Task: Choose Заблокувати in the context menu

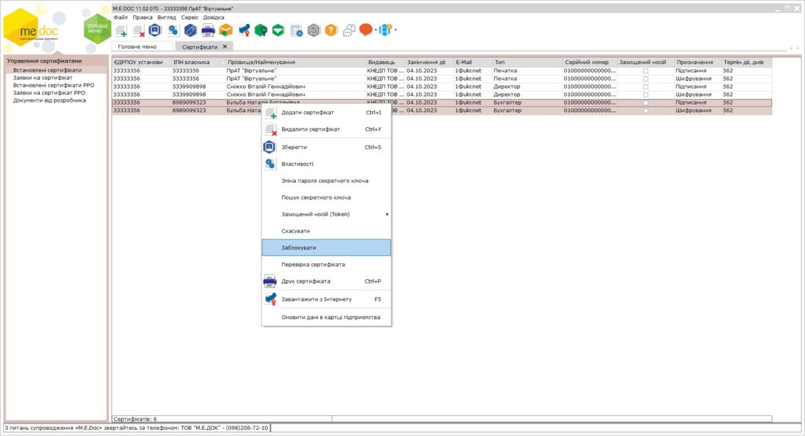Action: pos(326,248)
